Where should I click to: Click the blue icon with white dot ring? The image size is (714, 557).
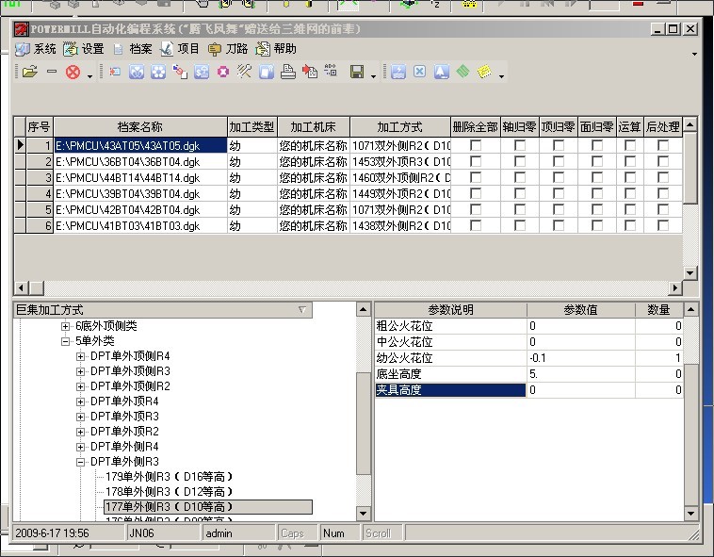[x=158, y=72]
